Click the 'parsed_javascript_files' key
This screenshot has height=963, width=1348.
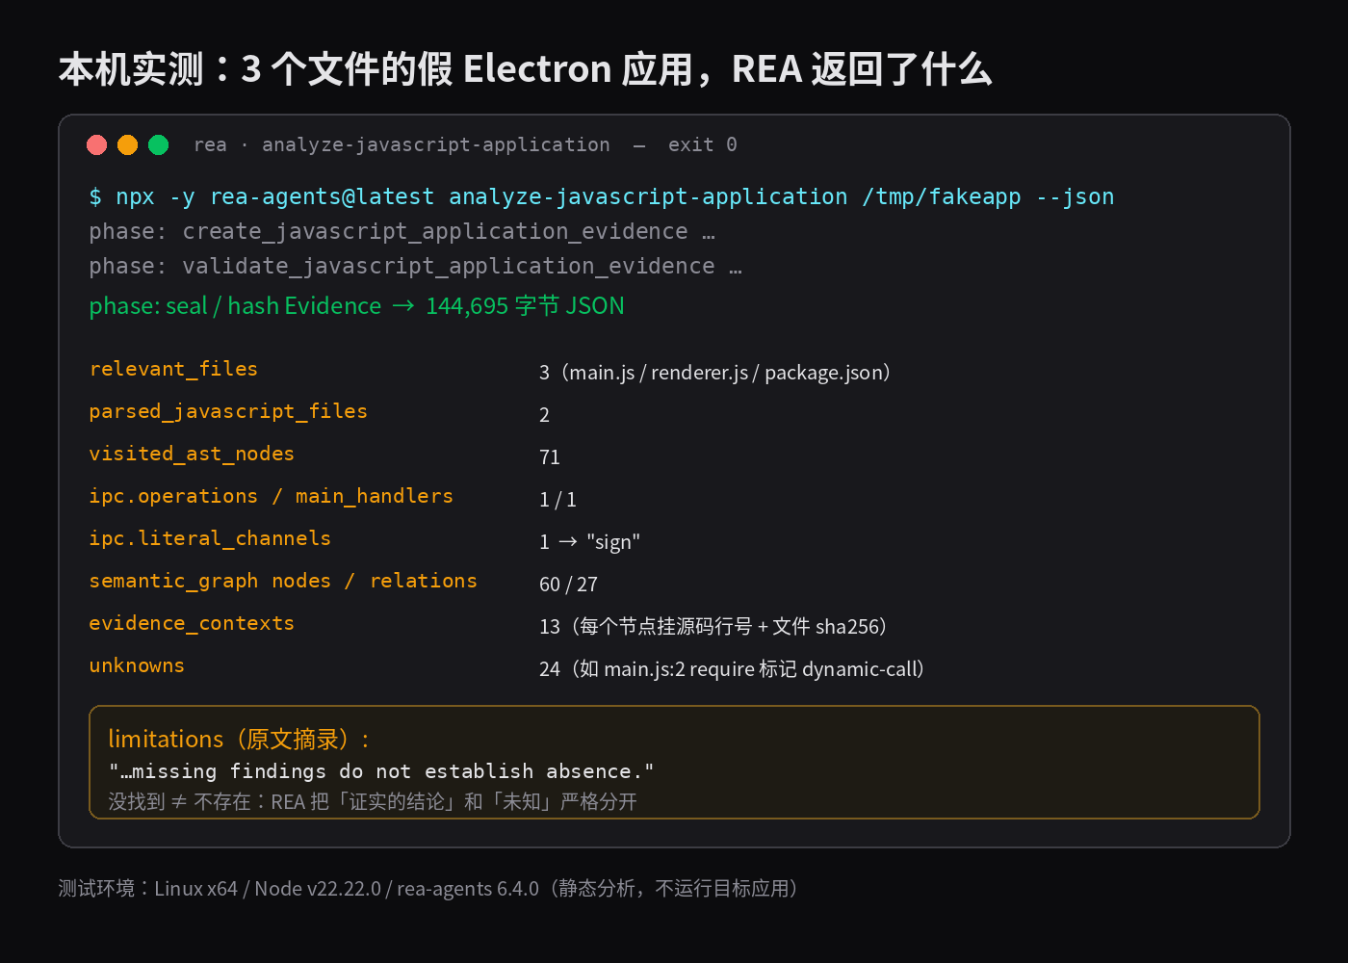tap(228, 411)
